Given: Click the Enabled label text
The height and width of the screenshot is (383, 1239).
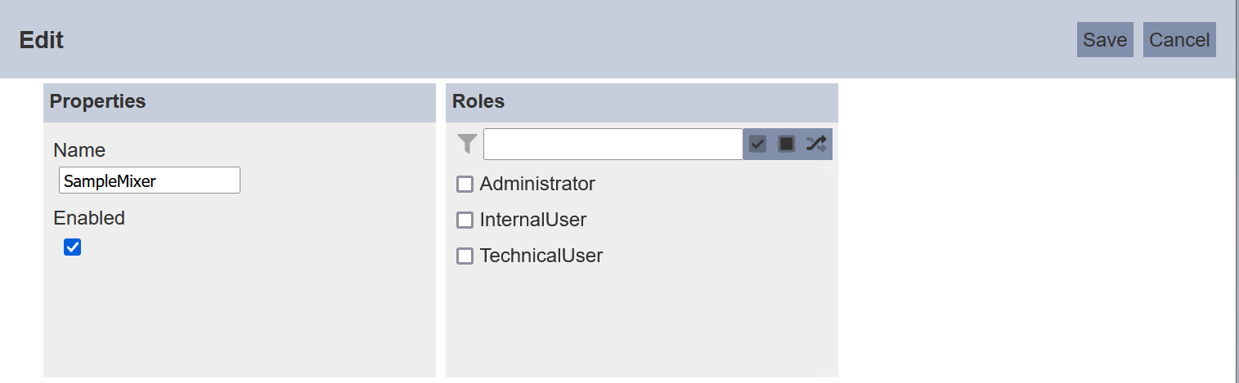Looking at the screenshot, I should (89, 218).
